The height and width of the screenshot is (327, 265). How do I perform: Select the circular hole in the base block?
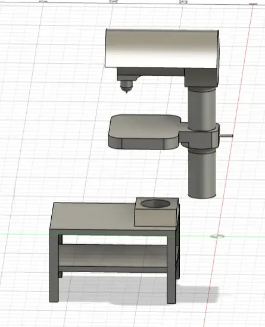point(155,204)
